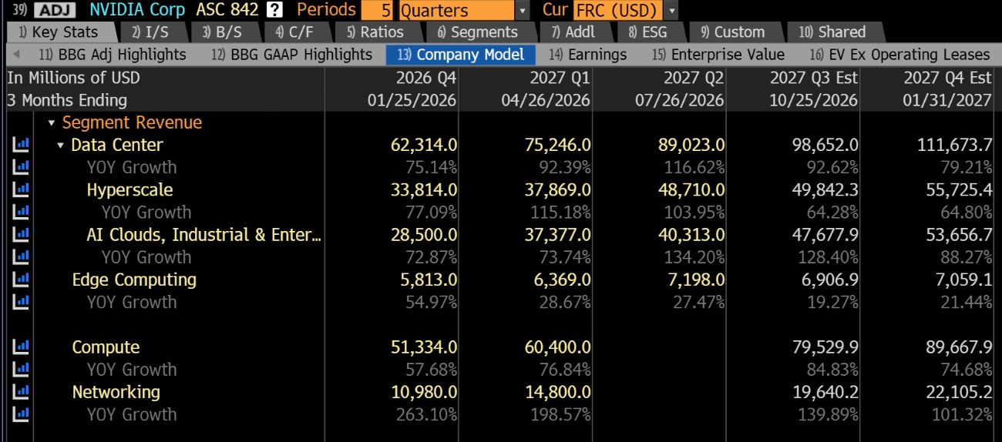Collapse the Segment Revenue section
Screen dimensions: 1002x442
[52, 123]
